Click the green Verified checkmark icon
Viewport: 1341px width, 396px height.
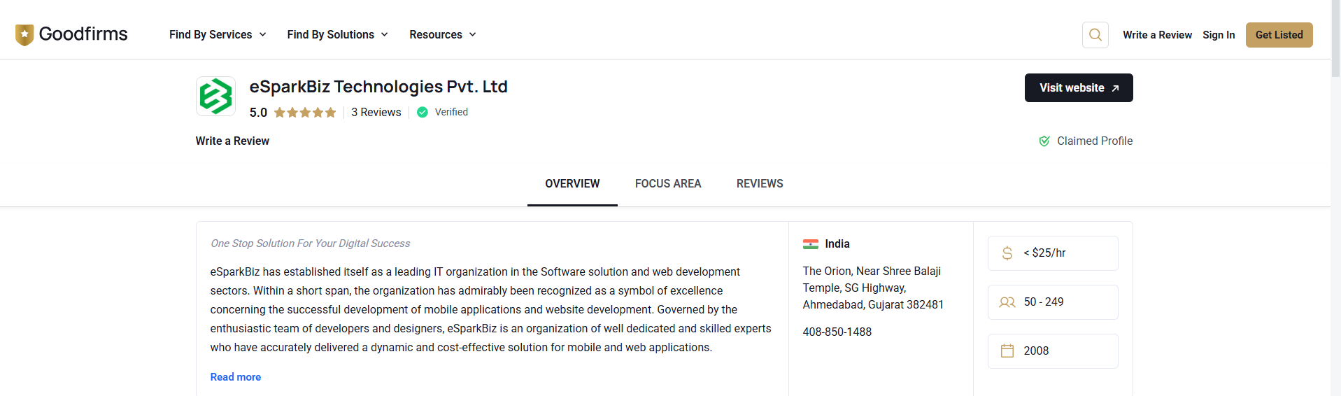pyautogui.click(x=423, y=112)
